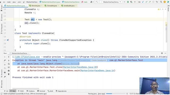Click the Native Method link in console

70,64
